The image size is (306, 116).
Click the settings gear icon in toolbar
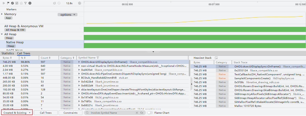click(x=30, y=3)
